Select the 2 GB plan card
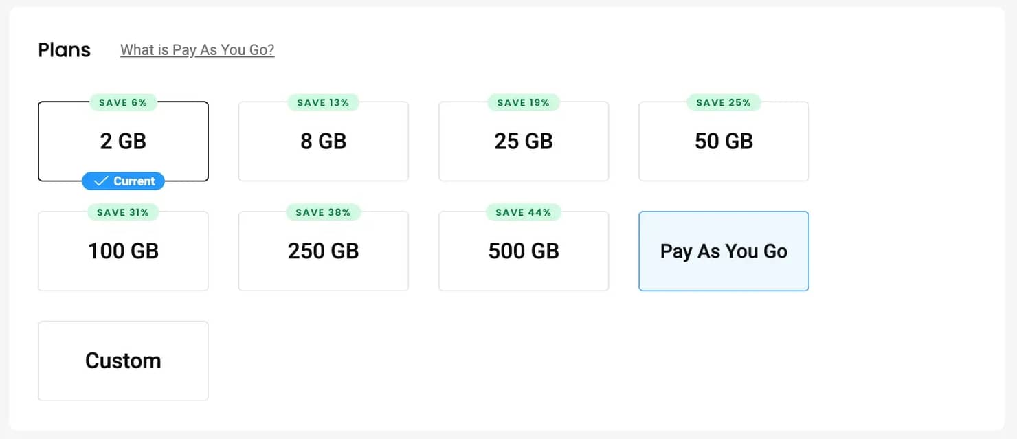 [123, 142]
